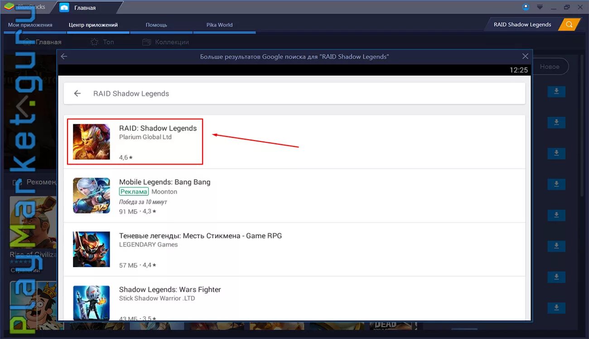Click Plarium Global Ltd developer name

[x=145, y=137]
